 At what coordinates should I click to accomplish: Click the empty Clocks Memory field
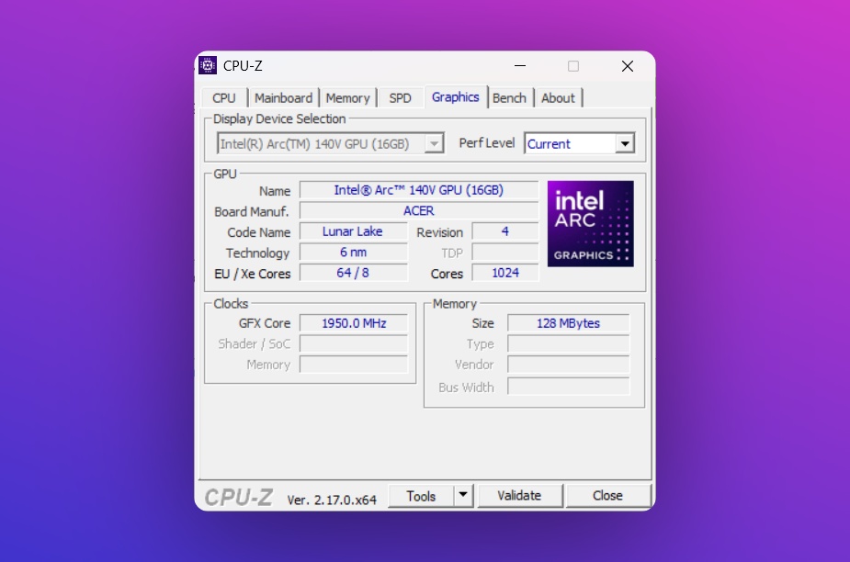pyautogui.click(x=354, y=365)
